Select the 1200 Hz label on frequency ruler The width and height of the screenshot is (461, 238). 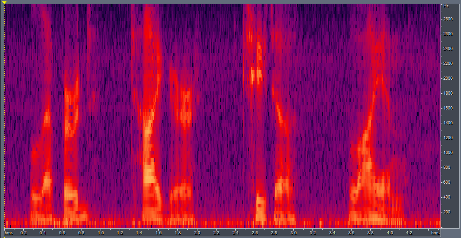[x=448, y=138]
